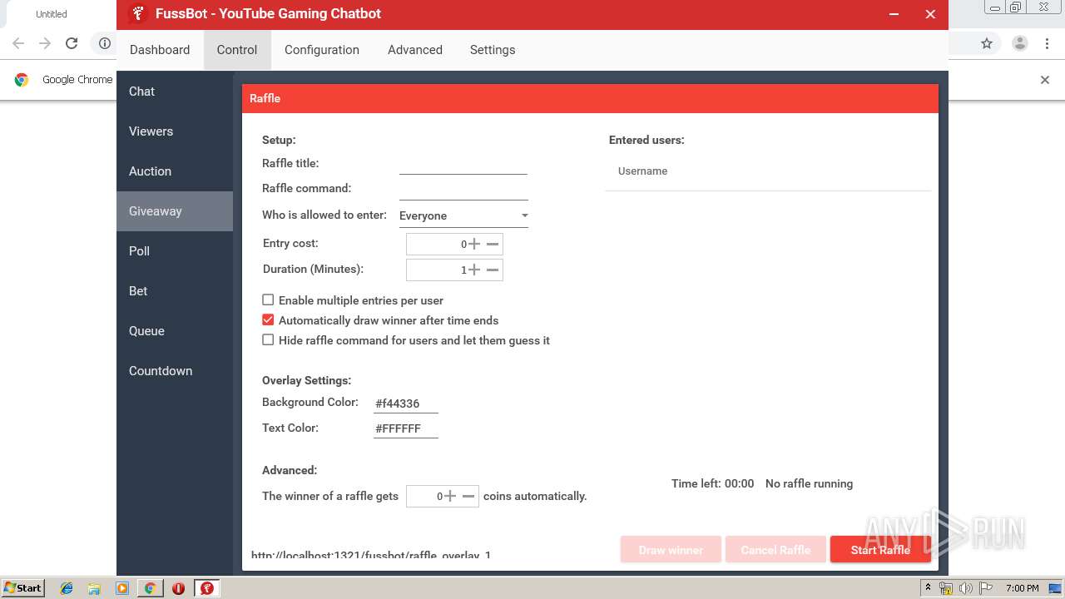1065x599 pixels.
Task: Open Chrome profile avatar icon
Action: coord(1019,43)
